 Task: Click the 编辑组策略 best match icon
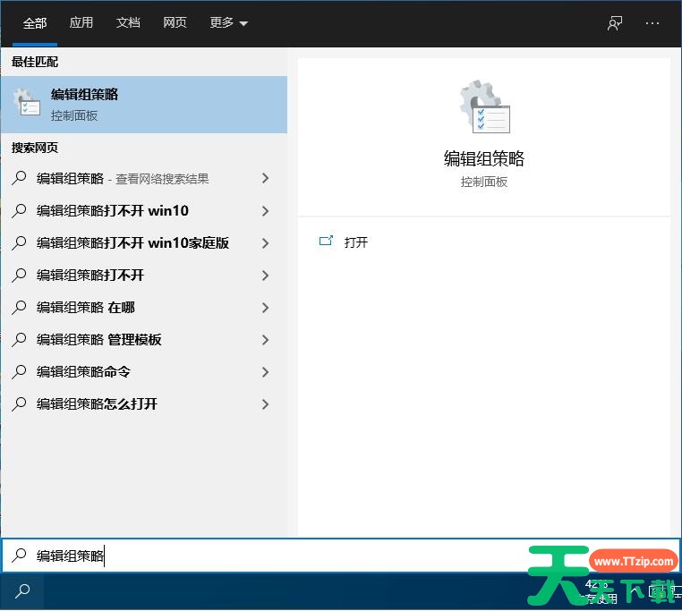27,103
